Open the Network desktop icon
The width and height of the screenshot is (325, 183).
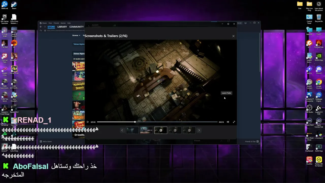309,31
